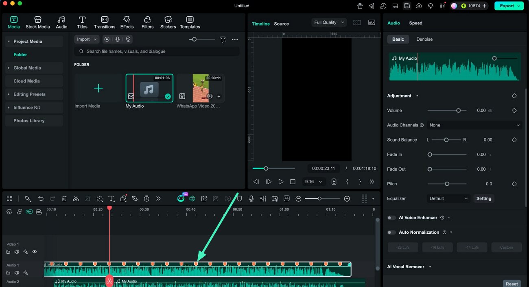
Task: Open the audio mixer icon
Action: tap(263, 198)
